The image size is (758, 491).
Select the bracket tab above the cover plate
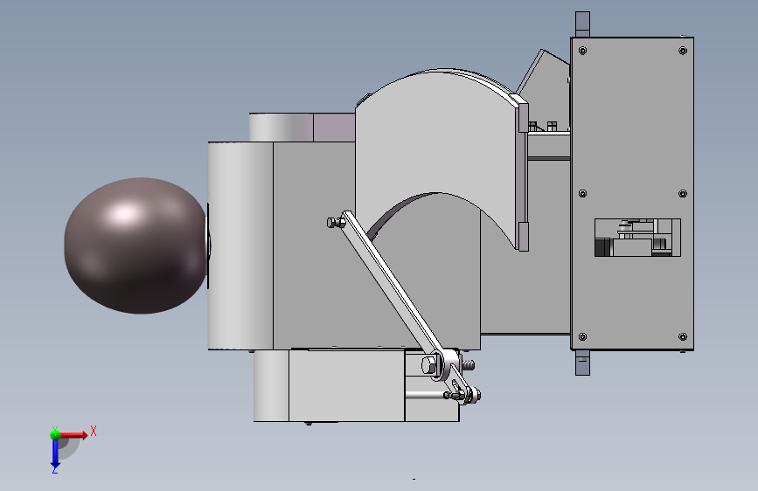(582, 24)
